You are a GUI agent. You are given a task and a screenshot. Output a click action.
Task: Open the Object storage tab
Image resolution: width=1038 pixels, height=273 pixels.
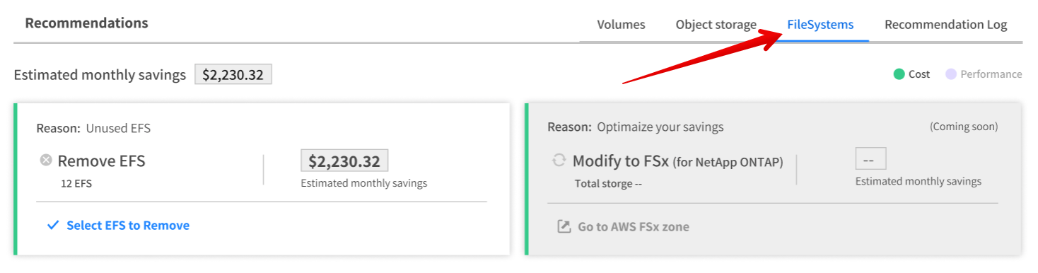(x=716, y=25)
